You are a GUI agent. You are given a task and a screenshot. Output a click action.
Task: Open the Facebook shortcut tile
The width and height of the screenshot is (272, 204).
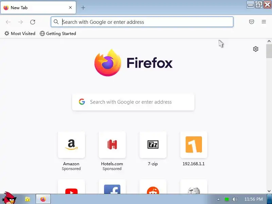(x=112, y=187)
